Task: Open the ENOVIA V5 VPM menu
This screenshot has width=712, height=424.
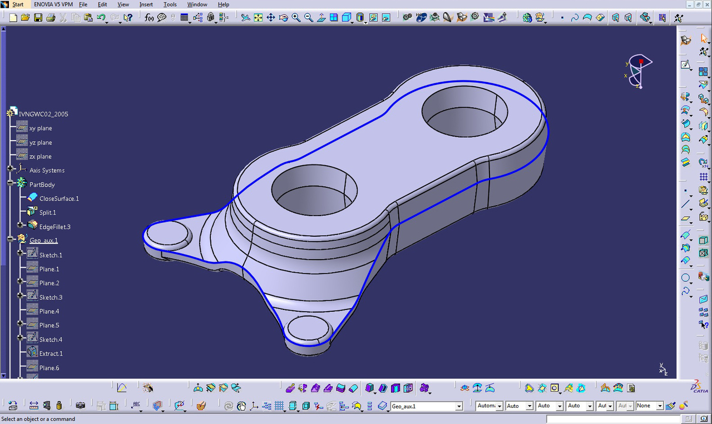Action: point(53,4)
